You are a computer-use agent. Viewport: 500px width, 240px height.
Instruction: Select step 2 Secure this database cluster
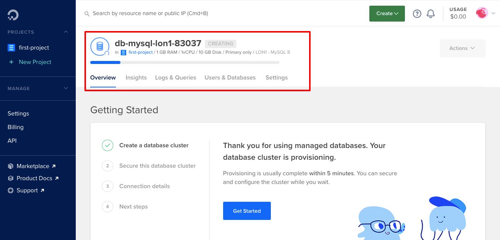[157, 166]
